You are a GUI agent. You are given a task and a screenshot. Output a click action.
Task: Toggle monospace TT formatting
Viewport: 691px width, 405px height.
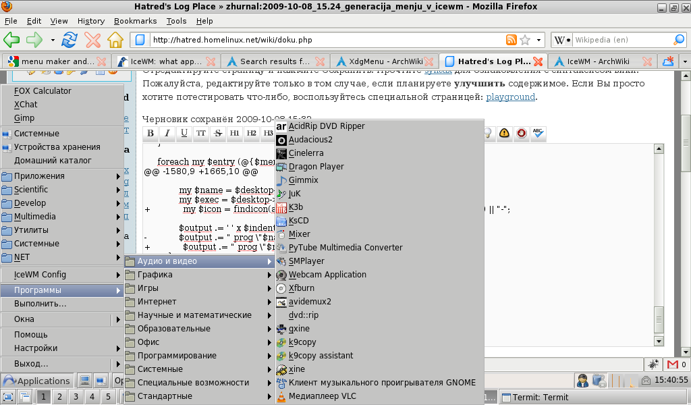click(201, 133)
